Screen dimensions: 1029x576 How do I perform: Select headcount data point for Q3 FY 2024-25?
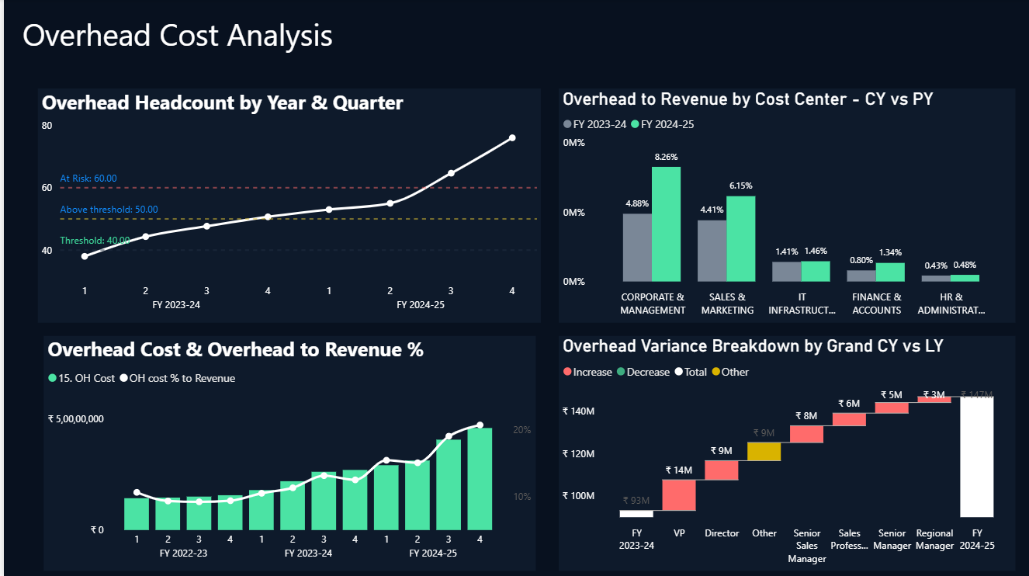pos(451,173)
